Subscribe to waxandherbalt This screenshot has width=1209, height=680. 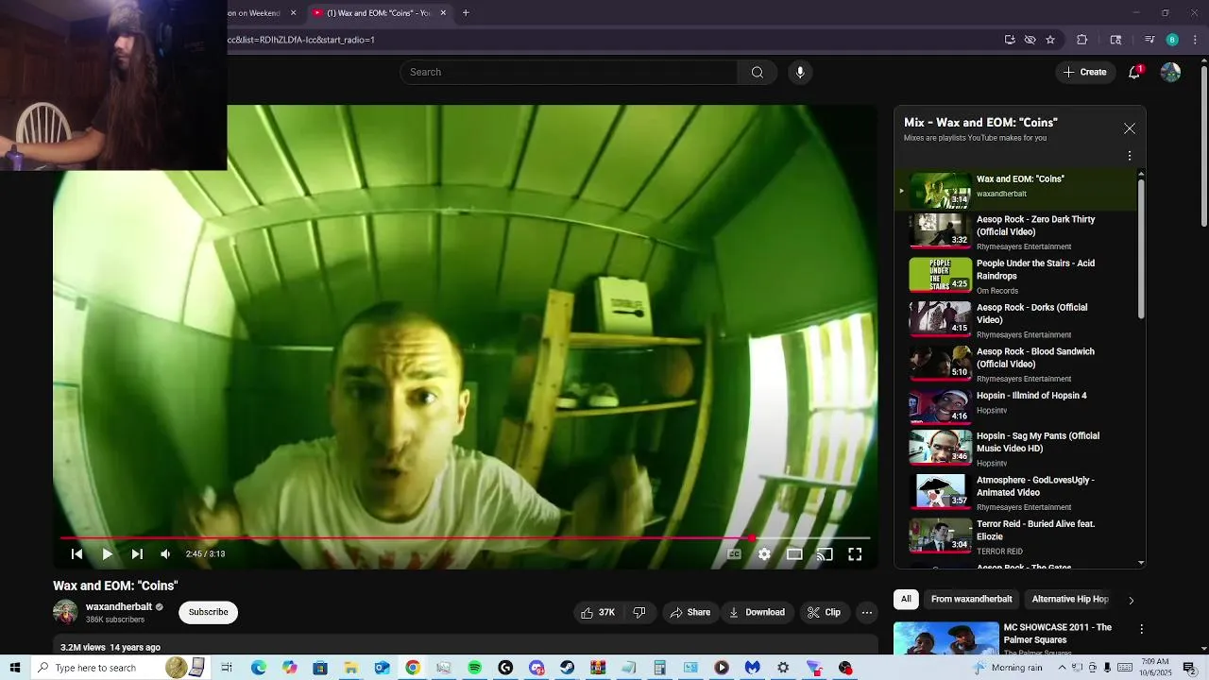click(x=208, y=612)
